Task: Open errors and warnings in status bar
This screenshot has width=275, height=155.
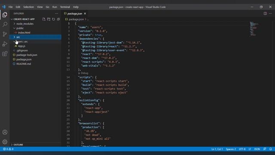Action: tap(8, 149)
